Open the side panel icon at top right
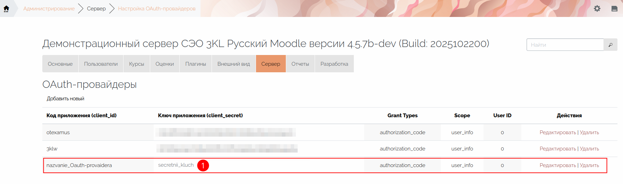This screenshot has height=184, width=623. click(614, 9)
